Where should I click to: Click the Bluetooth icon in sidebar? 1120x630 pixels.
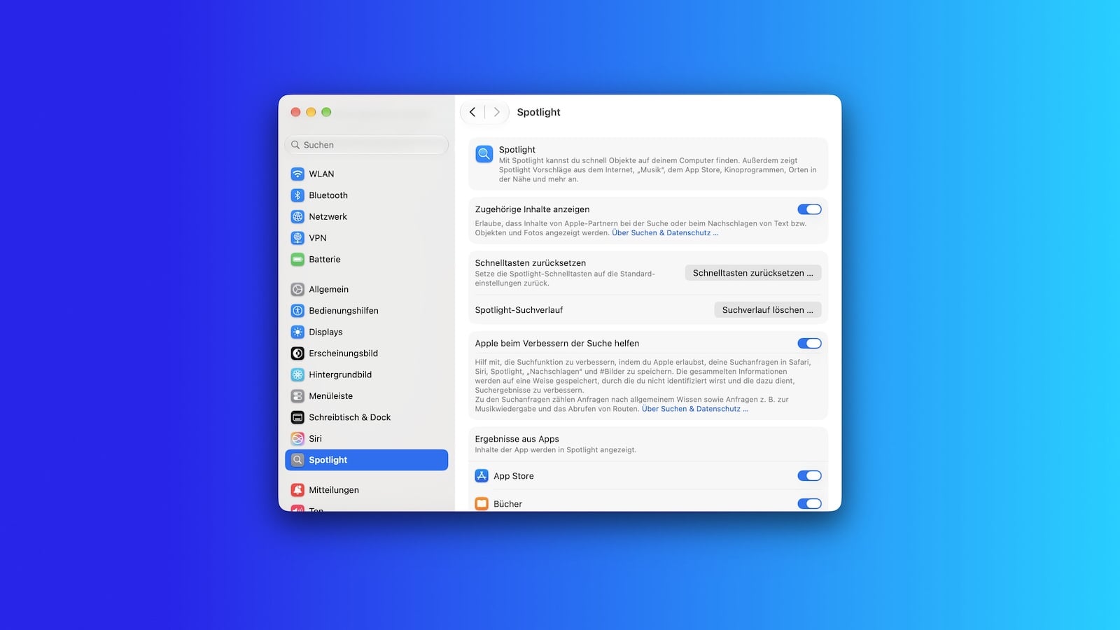click(x=297, y=195)
